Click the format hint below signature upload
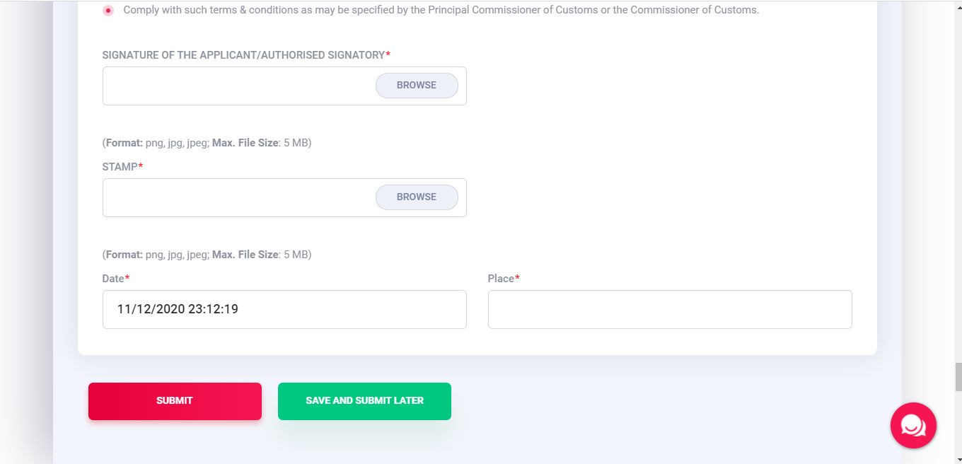The height and width of the screenshot is (464, 962). (x=207, y=143)
